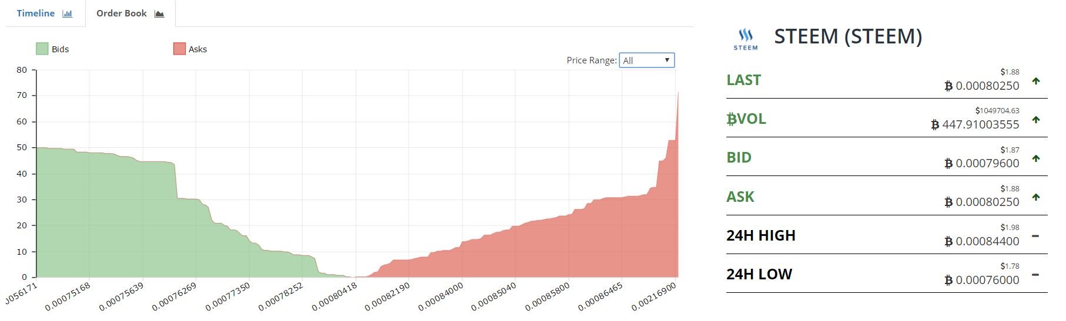This screenshot has width=1066, height=321.
Task: Click the LAST label
Action: pyautogui.click(x=743, y=80)
